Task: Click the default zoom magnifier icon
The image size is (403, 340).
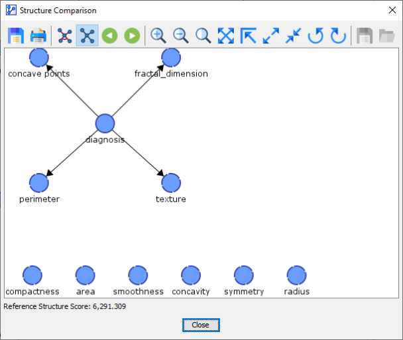Action: 203,36
